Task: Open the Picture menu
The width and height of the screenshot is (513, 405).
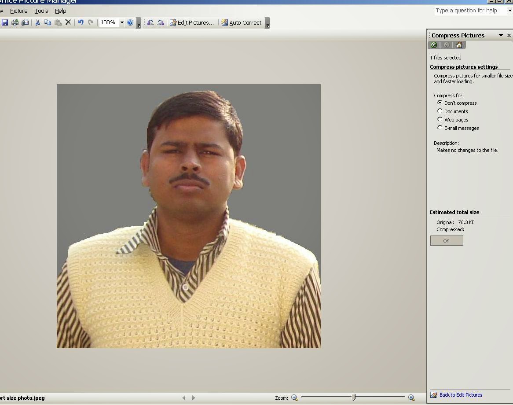Action: (18, 11)
